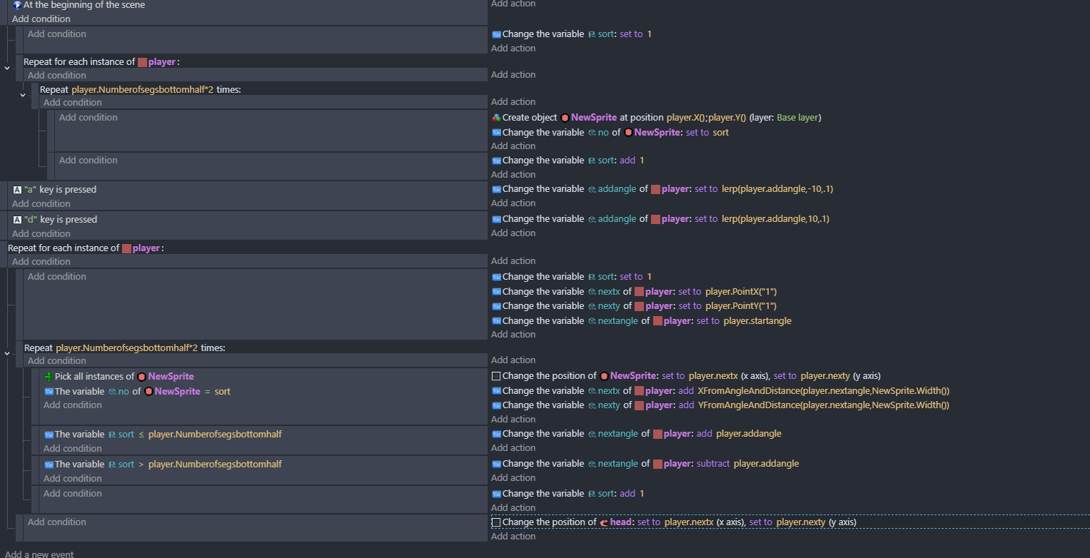
Task: Edit the lerp(player.addangle,-10,.1) expression
Action: point(776,189)
